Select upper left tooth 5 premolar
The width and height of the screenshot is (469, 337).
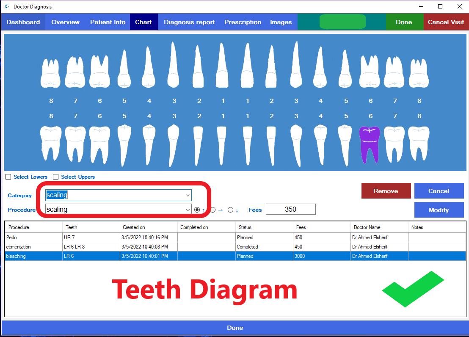point(345,69)
